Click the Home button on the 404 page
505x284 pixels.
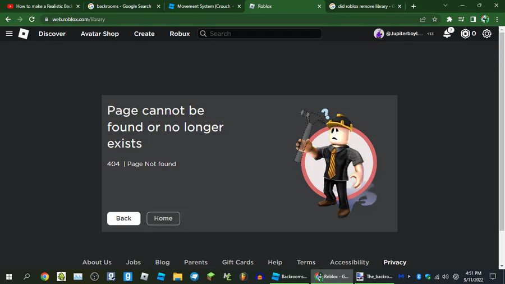coord(163,218)
